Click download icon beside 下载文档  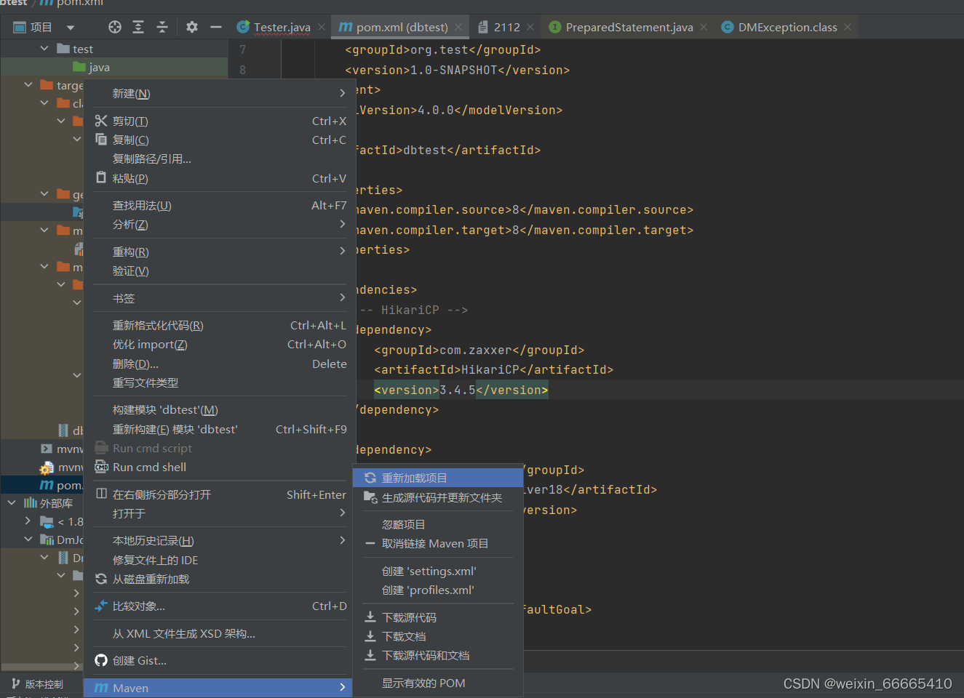(370, 636)
